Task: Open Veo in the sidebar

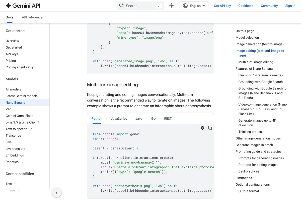Action: [9, 109]
